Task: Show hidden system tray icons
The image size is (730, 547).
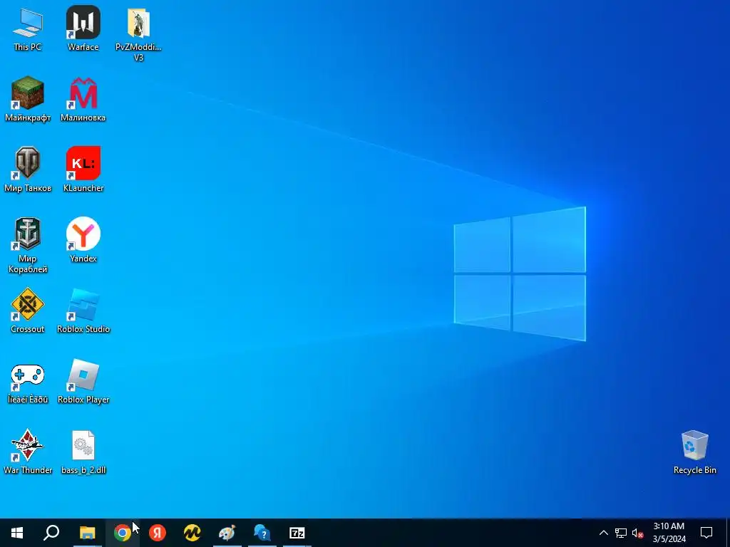Action: [x=603, y=533]
